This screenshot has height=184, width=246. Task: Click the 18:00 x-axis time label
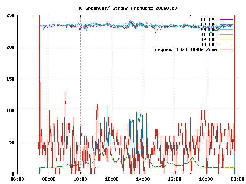pos(206,179)
